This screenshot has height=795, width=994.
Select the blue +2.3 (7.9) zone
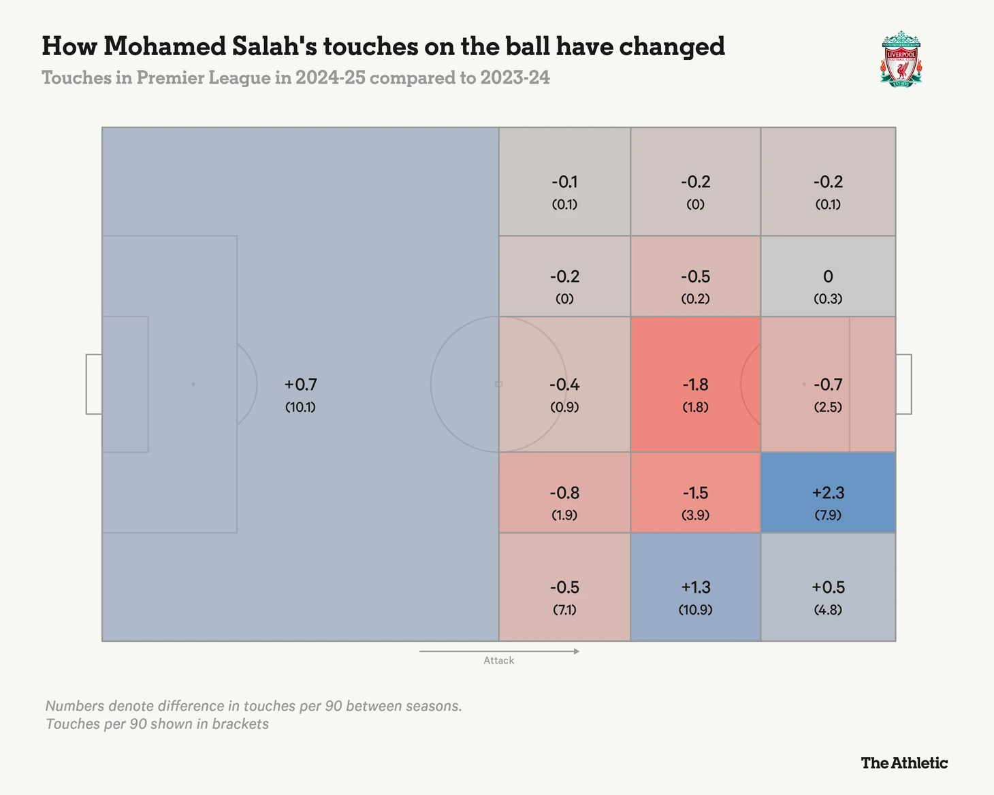828,492
